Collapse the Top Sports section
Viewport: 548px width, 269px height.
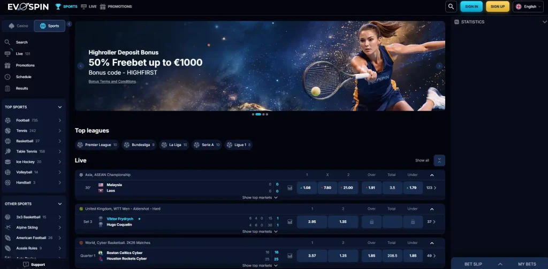pos(60,107)
